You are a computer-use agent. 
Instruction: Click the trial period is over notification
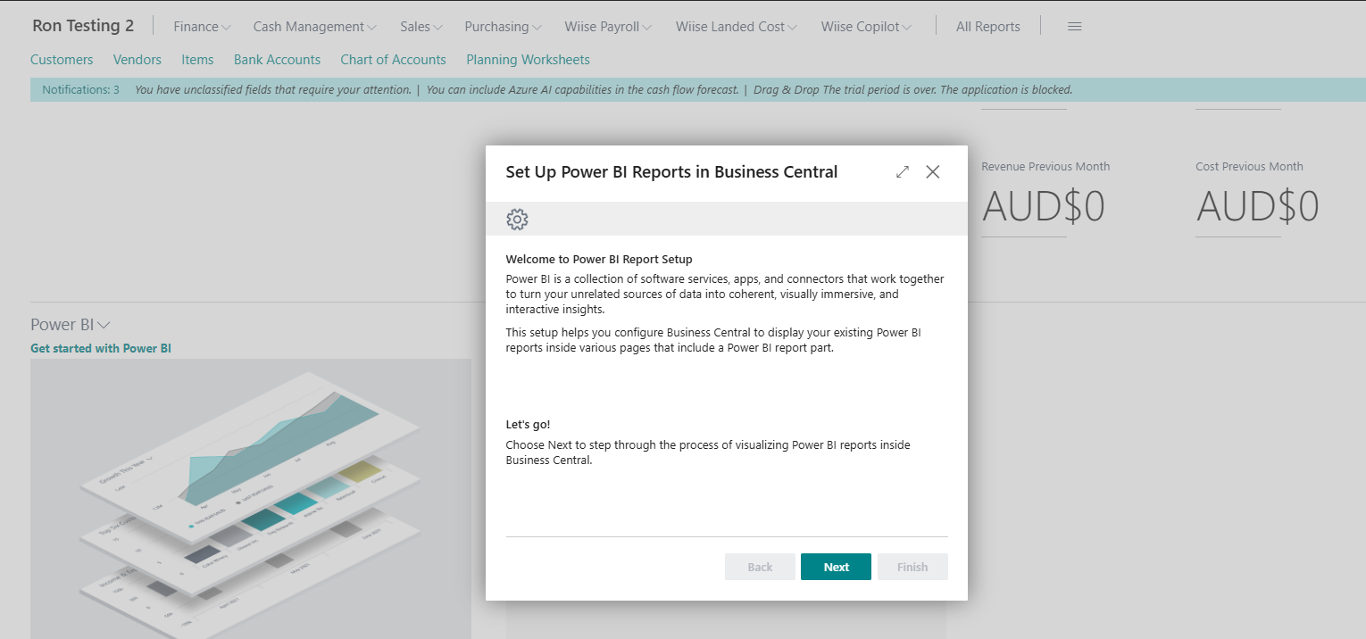click(913, 89)
